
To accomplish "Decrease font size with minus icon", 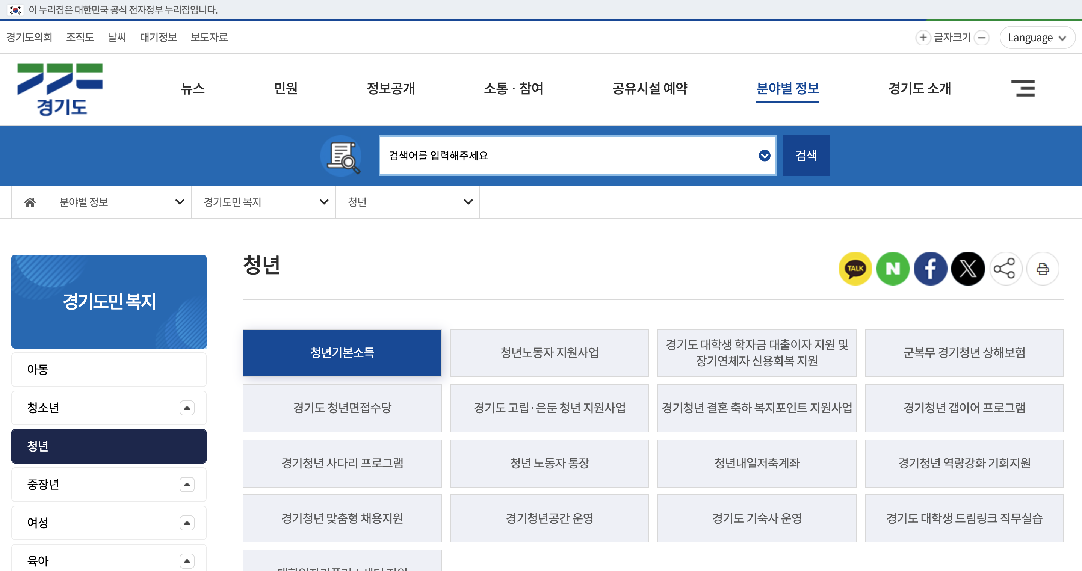I will point(982,38).
